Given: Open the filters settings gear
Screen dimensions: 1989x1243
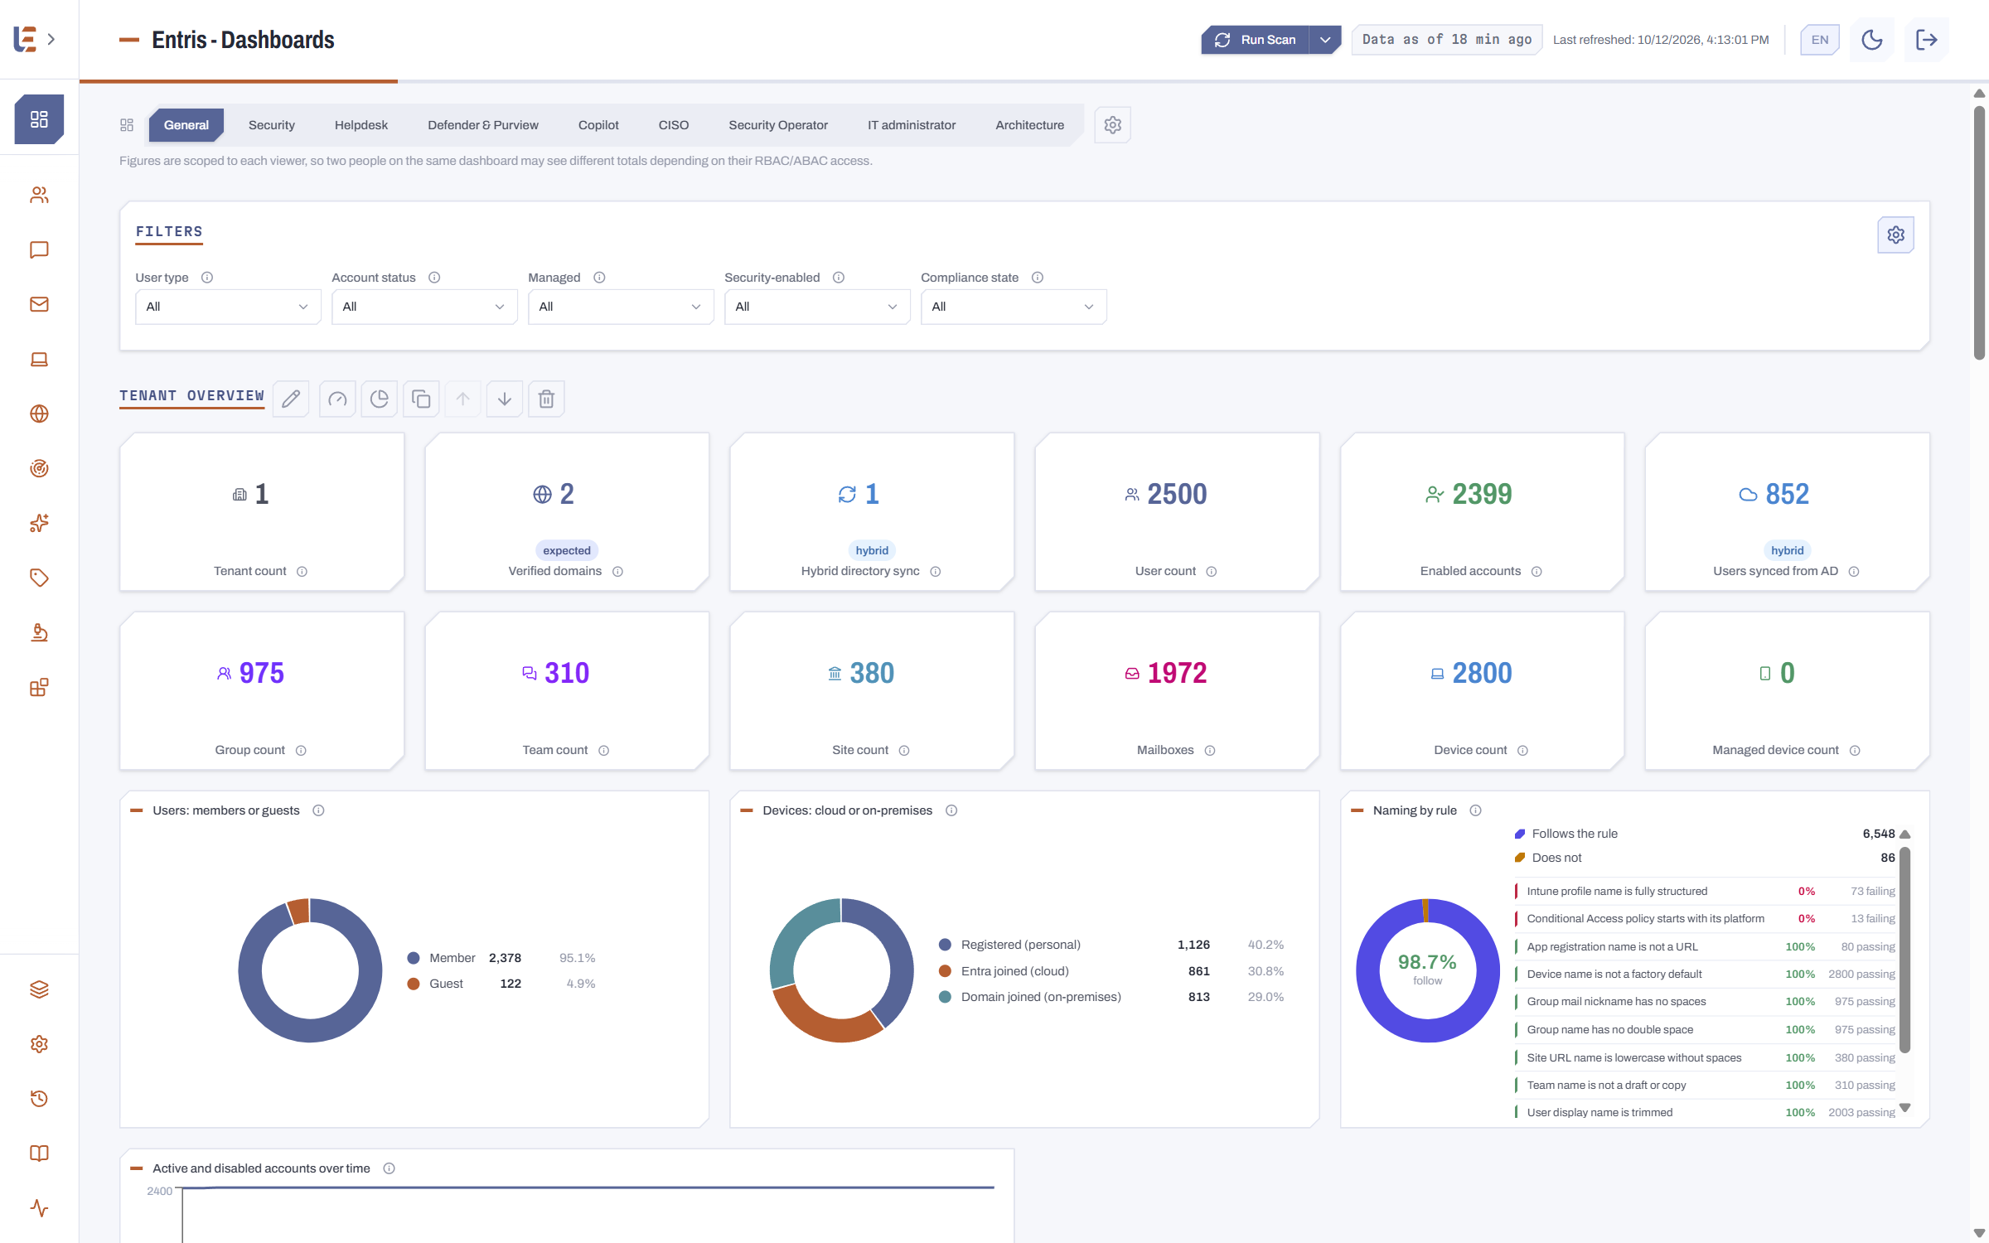Looking at the screenshot, I should [x=1895, y=235].
